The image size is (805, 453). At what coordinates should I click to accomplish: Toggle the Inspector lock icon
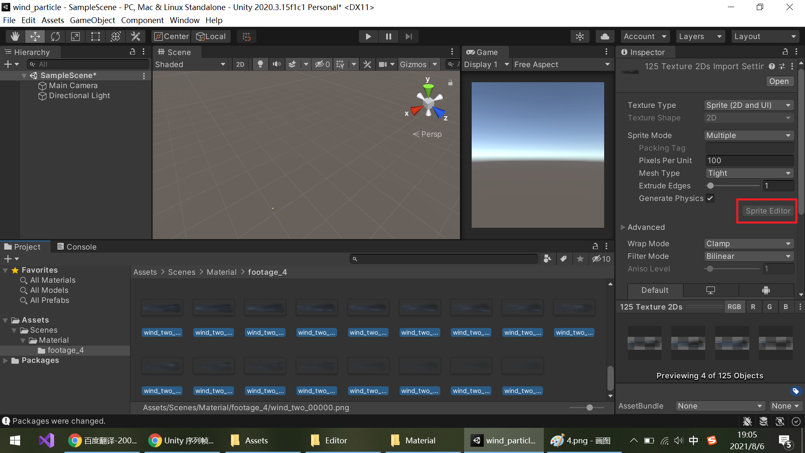tap(785, 52)
